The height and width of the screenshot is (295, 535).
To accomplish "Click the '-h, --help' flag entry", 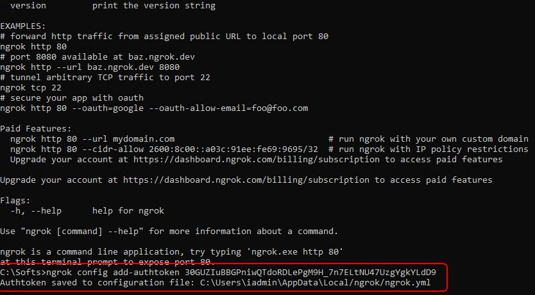I will click(x=36, y=210).
